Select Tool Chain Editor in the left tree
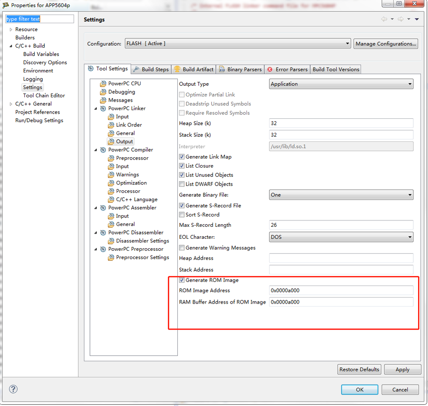Viewport: 428px width, 406px height. click(44, 96)
